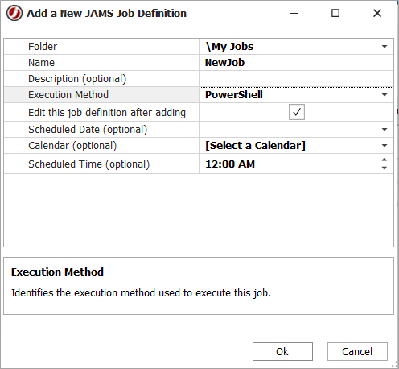Select the Description (optional) label
This screenshot has width=399, height=369.
77,79
